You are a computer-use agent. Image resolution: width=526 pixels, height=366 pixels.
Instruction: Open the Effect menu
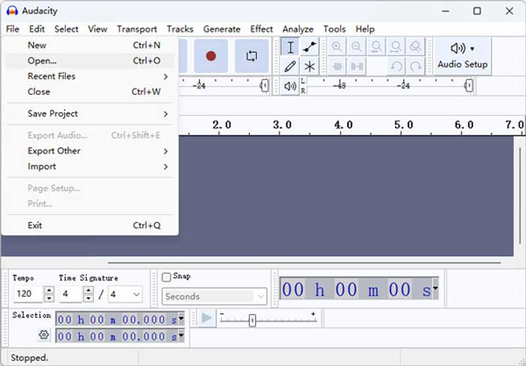click(x=261, y=29)
